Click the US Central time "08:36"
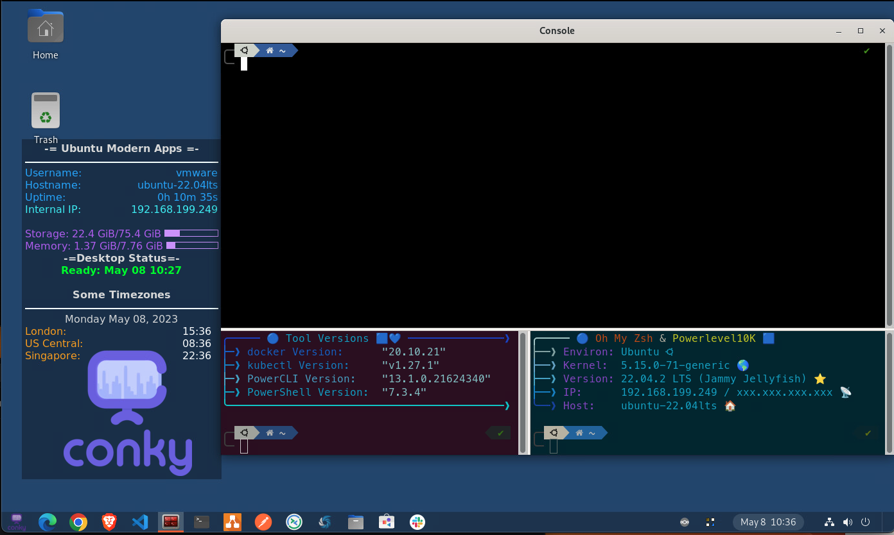894x535 pixels. point(197,344)
